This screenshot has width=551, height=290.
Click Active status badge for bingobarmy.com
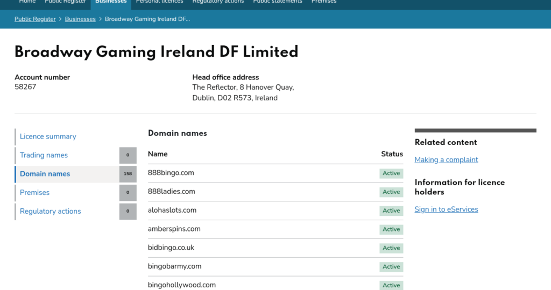pyautogui.click(x=391, y=266)
